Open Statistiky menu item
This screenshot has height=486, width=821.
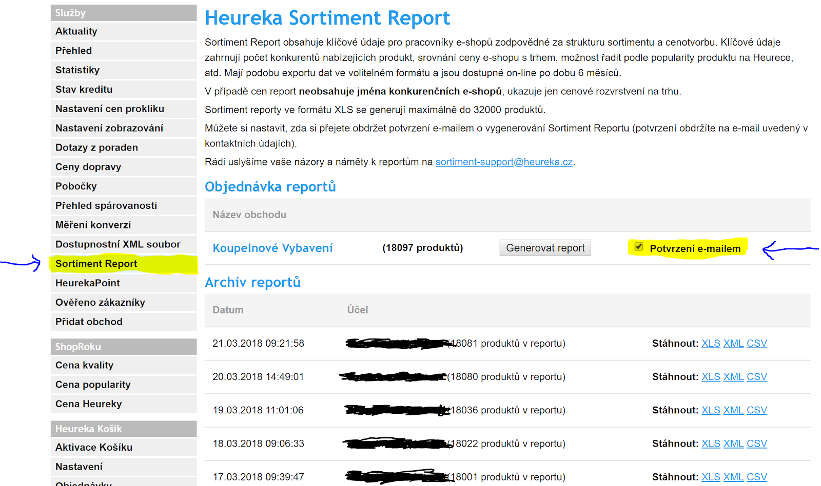click(124, 70)
